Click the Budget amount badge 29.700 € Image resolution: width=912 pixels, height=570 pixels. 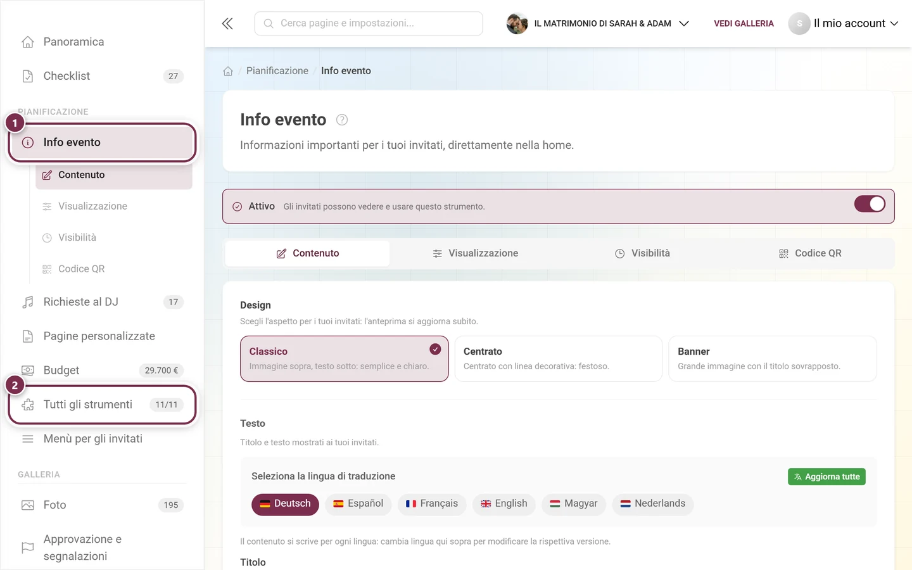[161, 370]
